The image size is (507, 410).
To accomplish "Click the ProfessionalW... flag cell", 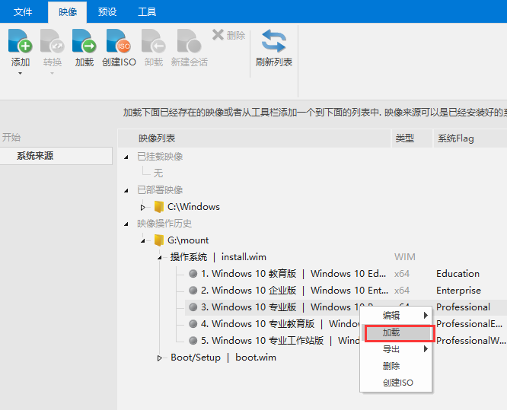I will [470, 341].
